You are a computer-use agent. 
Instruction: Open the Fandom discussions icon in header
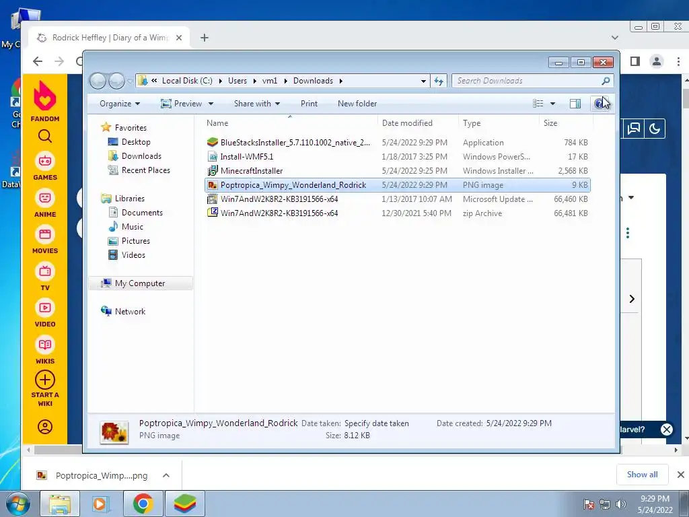(x=634, y=129)
